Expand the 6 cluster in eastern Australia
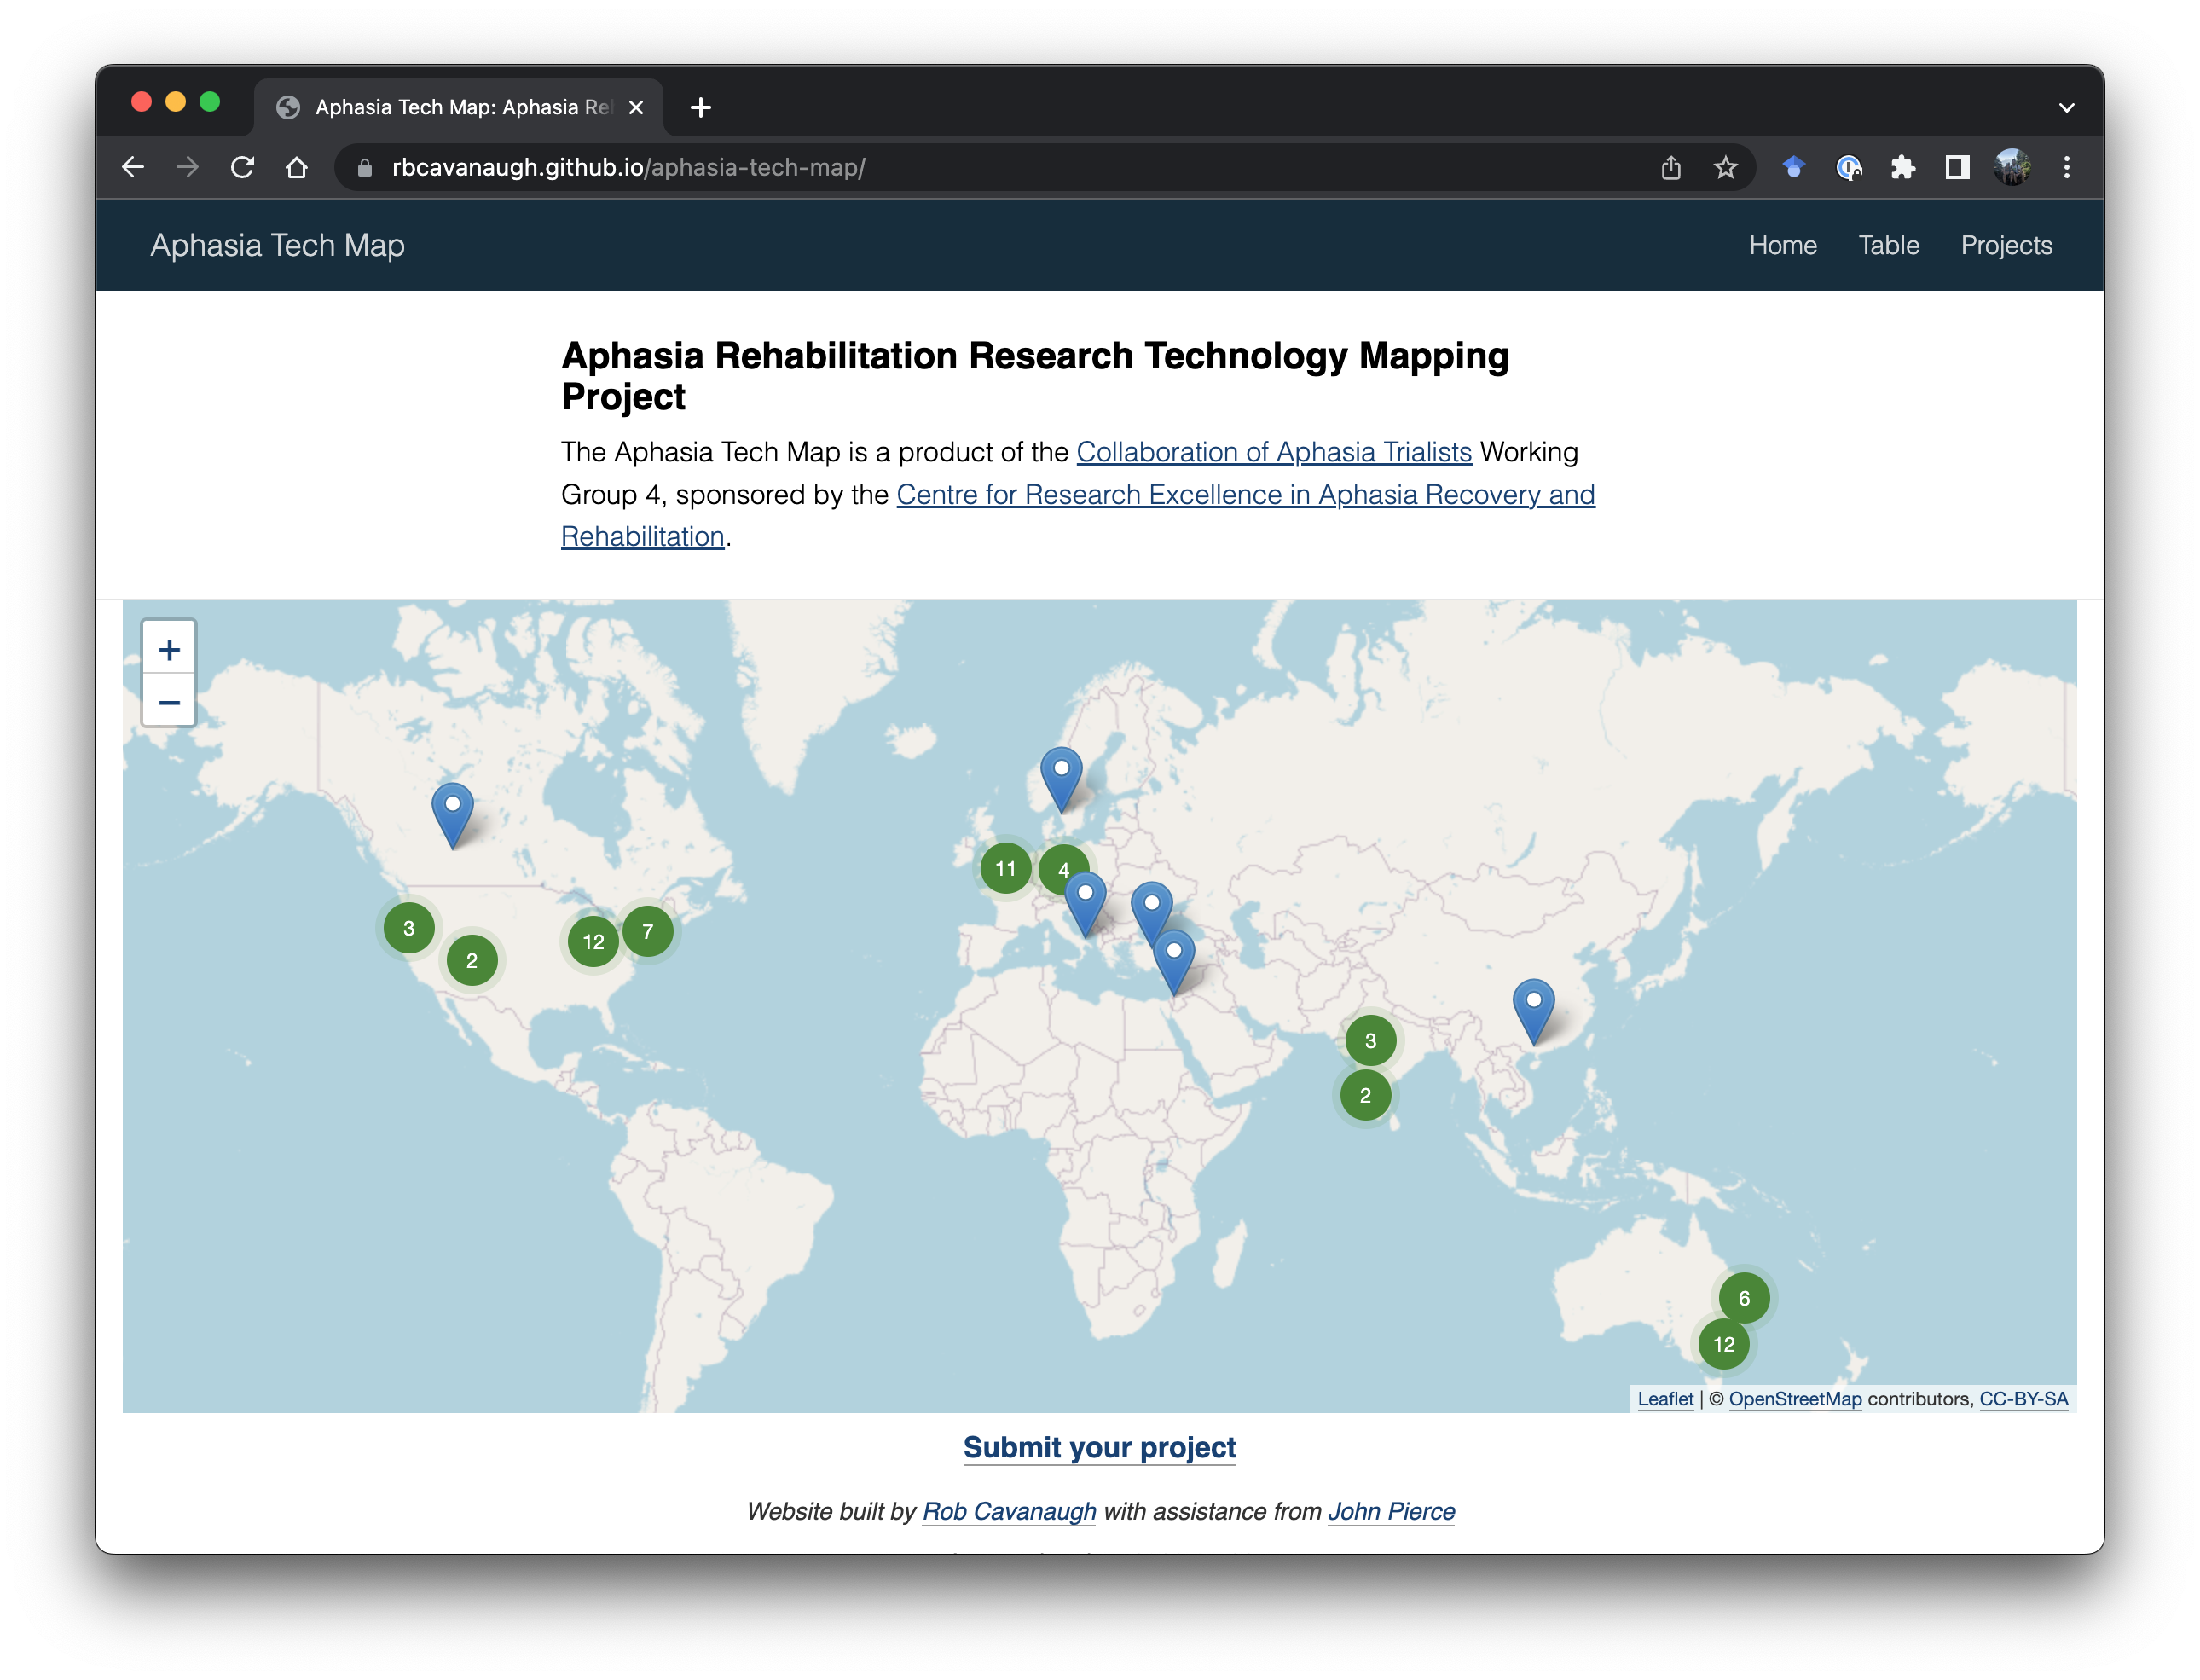 pos(1744,1298)
